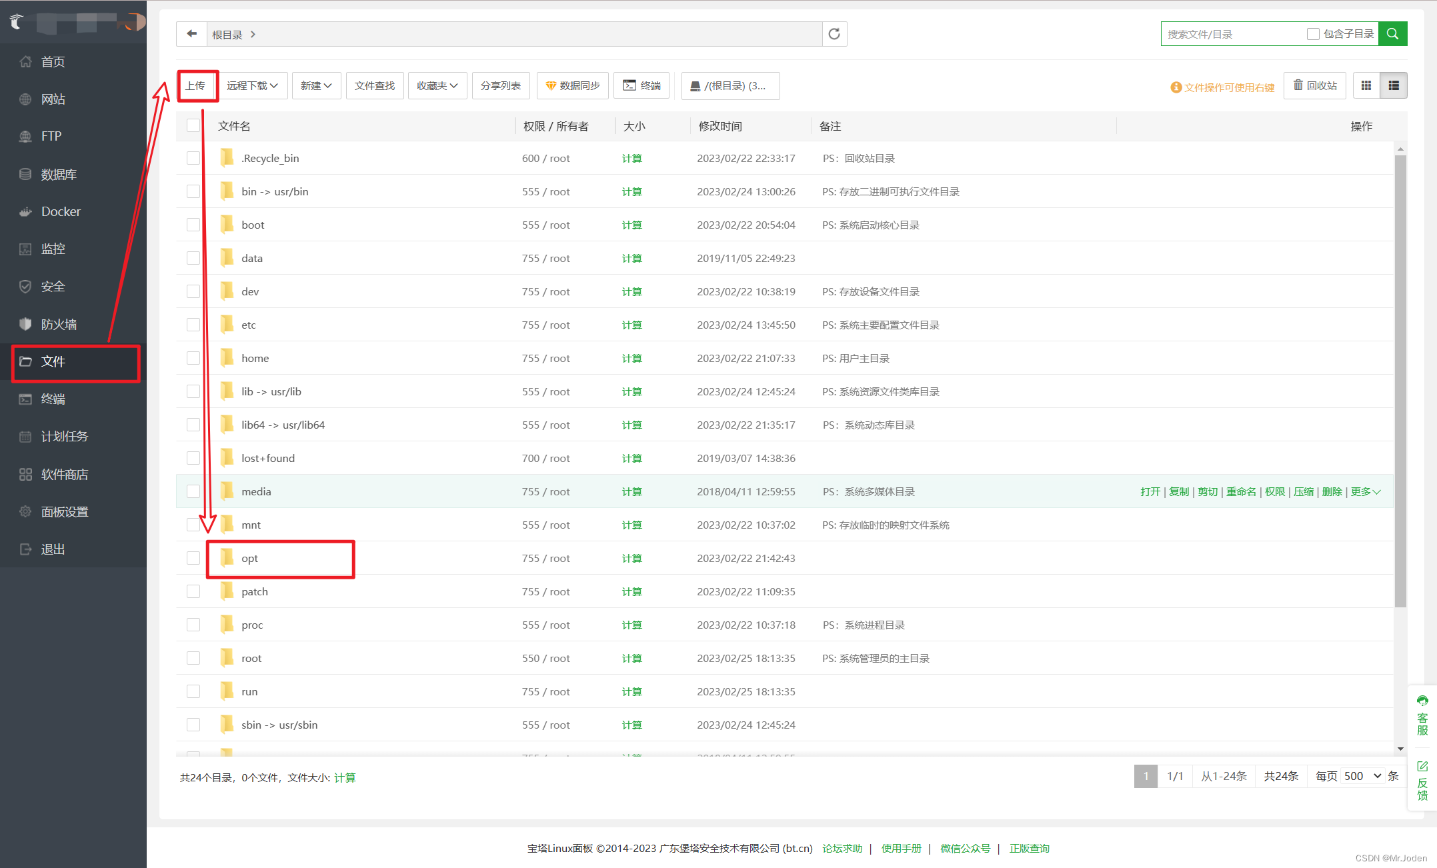Click the home folder icon

point(227,357)
